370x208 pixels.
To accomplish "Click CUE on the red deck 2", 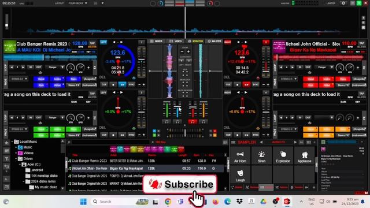I will point(228,84).
